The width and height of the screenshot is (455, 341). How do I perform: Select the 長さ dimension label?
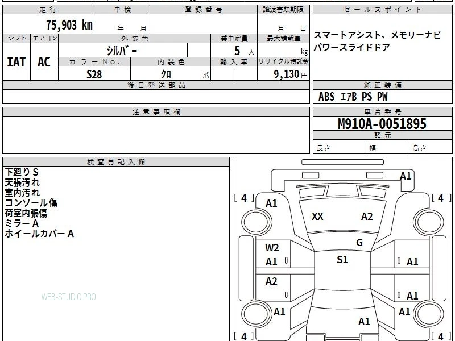coord(323,148)
